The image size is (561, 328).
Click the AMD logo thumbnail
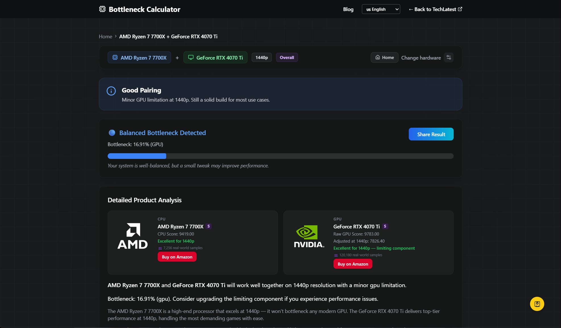[x=133, y=236]
